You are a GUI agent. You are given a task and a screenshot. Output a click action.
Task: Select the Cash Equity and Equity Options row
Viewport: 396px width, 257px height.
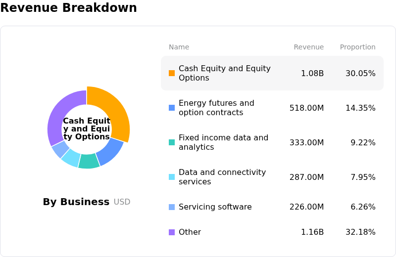coord(272,73)
